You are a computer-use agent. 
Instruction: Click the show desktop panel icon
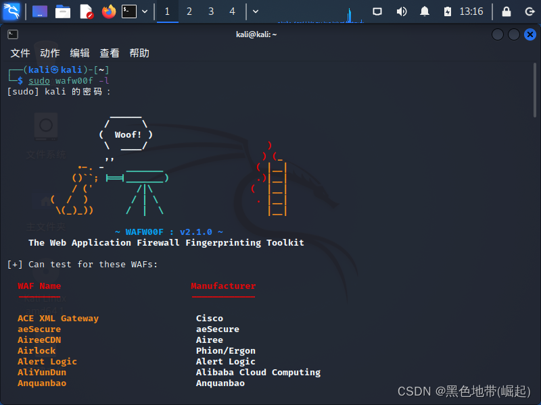coord(40,11)
